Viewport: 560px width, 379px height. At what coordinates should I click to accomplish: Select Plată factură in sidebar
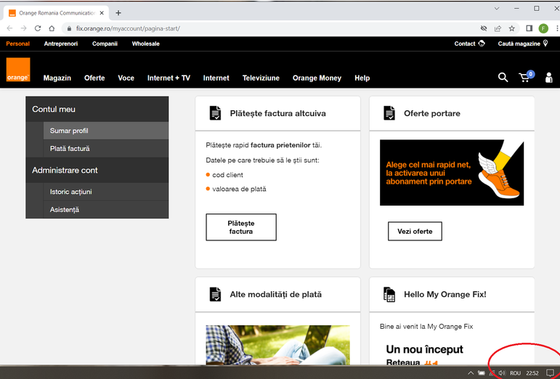coord(70,149)
